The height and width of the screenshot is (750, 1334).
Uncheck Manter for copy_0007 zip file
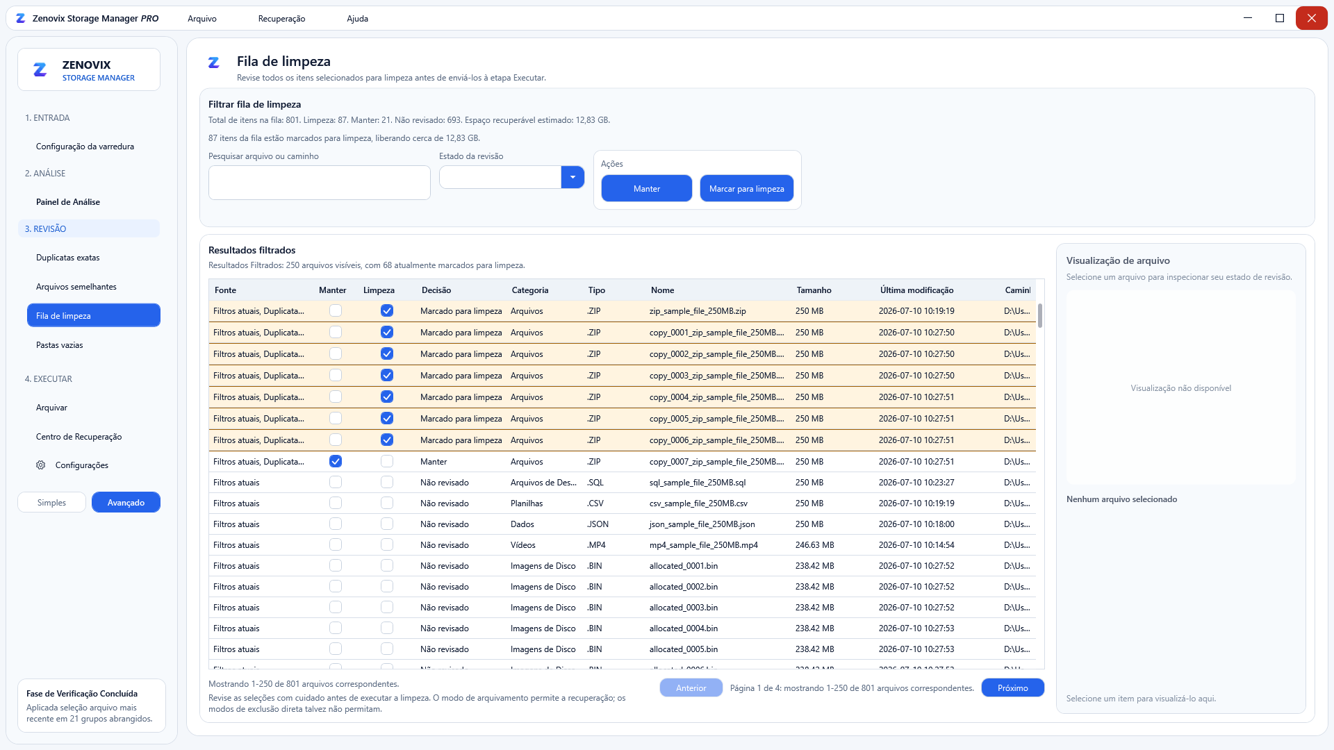coord(336,462)
